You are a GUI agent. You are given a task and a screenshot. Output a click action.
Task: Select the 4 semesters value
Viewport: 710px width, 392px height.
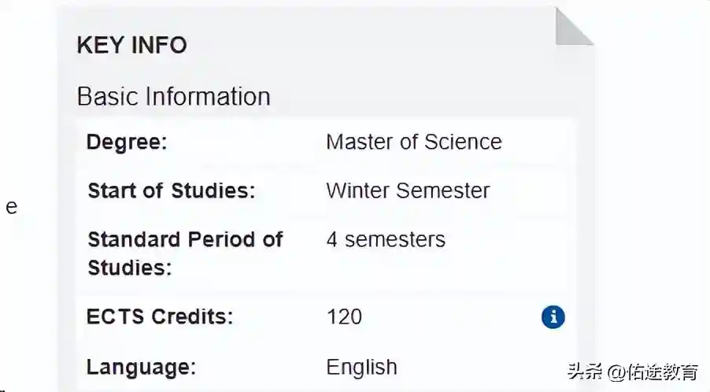click(386, 239)
